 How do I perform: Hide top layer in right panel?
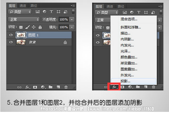tap(98, 35)
